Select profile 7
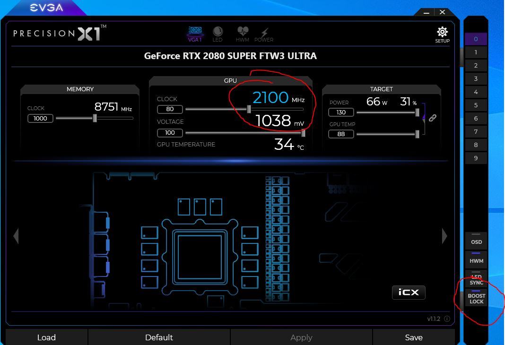 click(x=476, y=131)
